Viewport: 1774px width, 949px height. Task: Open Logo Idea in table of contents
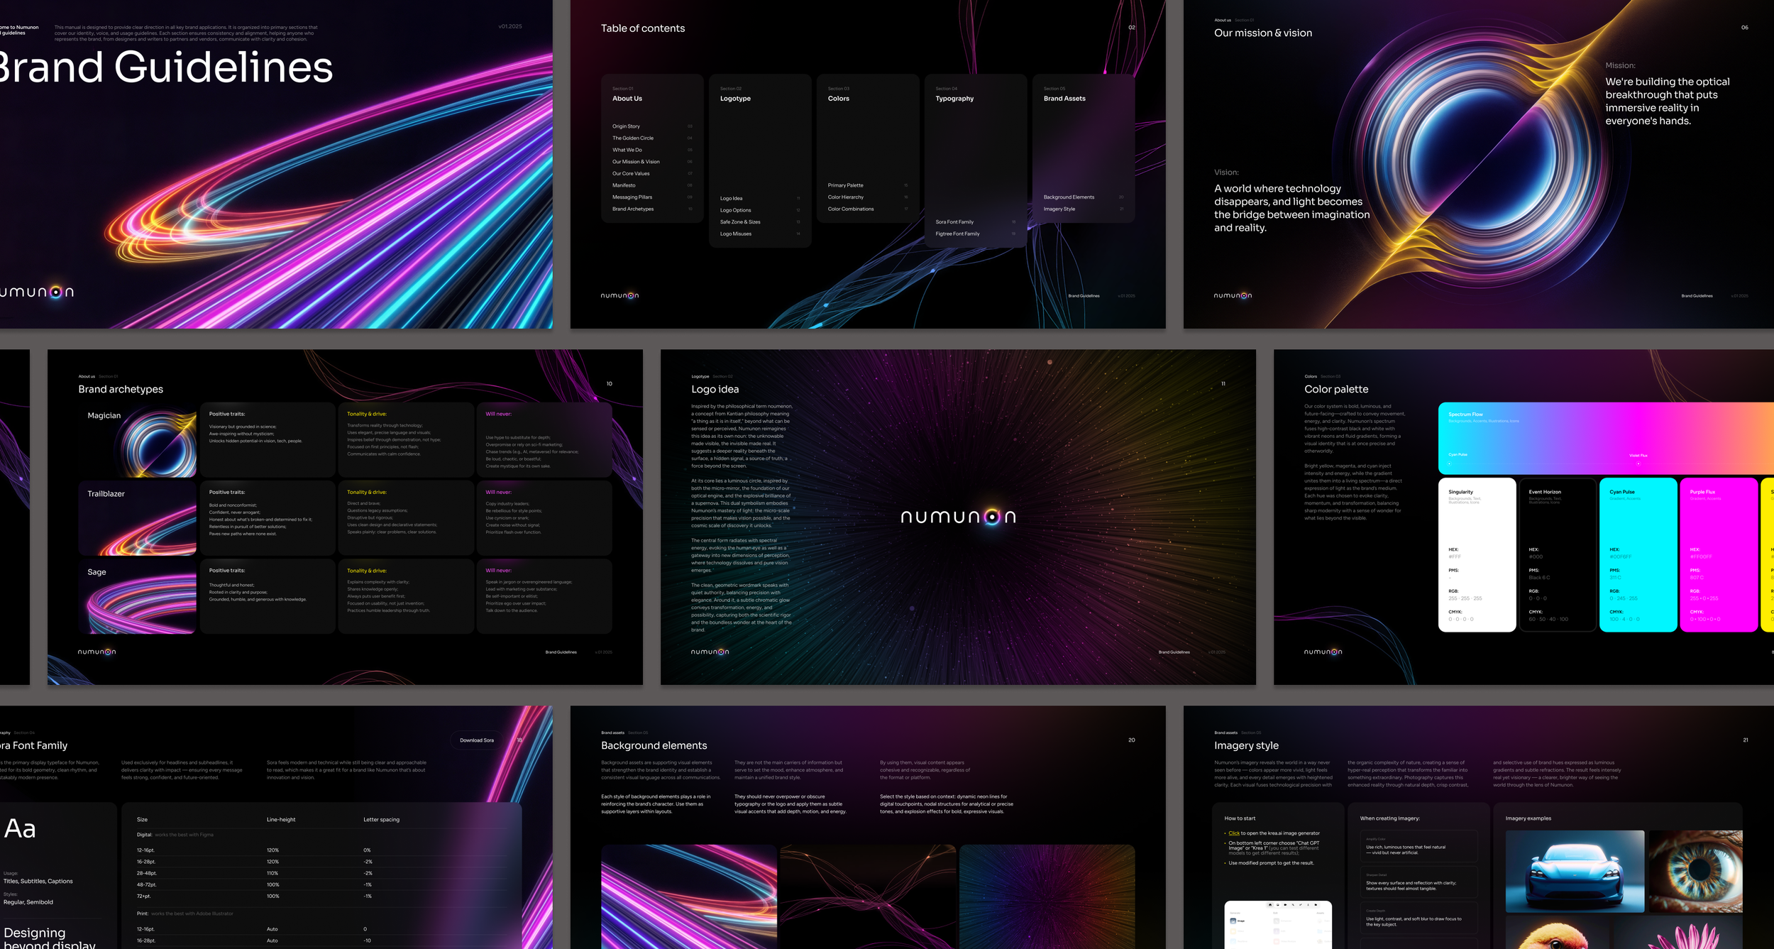(x=732, y=199)
